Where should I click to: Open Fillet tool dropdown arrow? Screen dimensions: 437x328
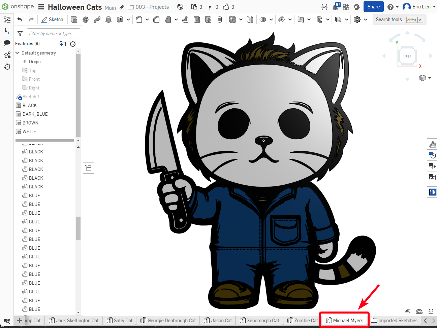[x=147, y=20]
